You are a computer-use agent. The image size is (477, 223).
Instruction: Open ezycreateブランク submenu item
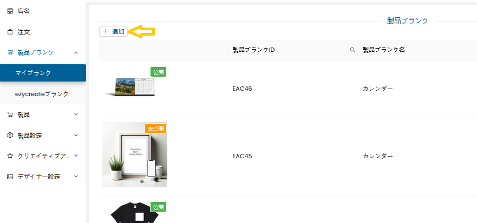[x=42, y=94]
